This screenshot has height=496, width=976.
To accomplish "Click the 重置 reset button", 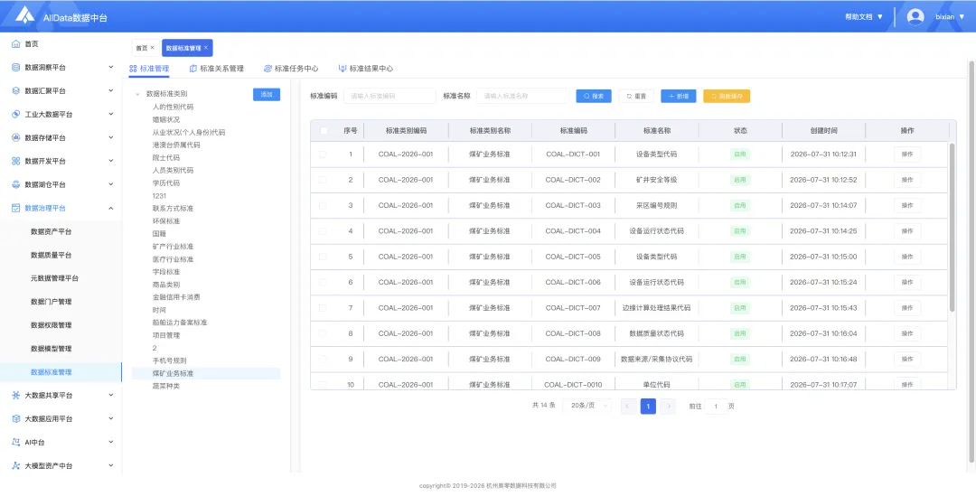I will (x=636, y=97).
